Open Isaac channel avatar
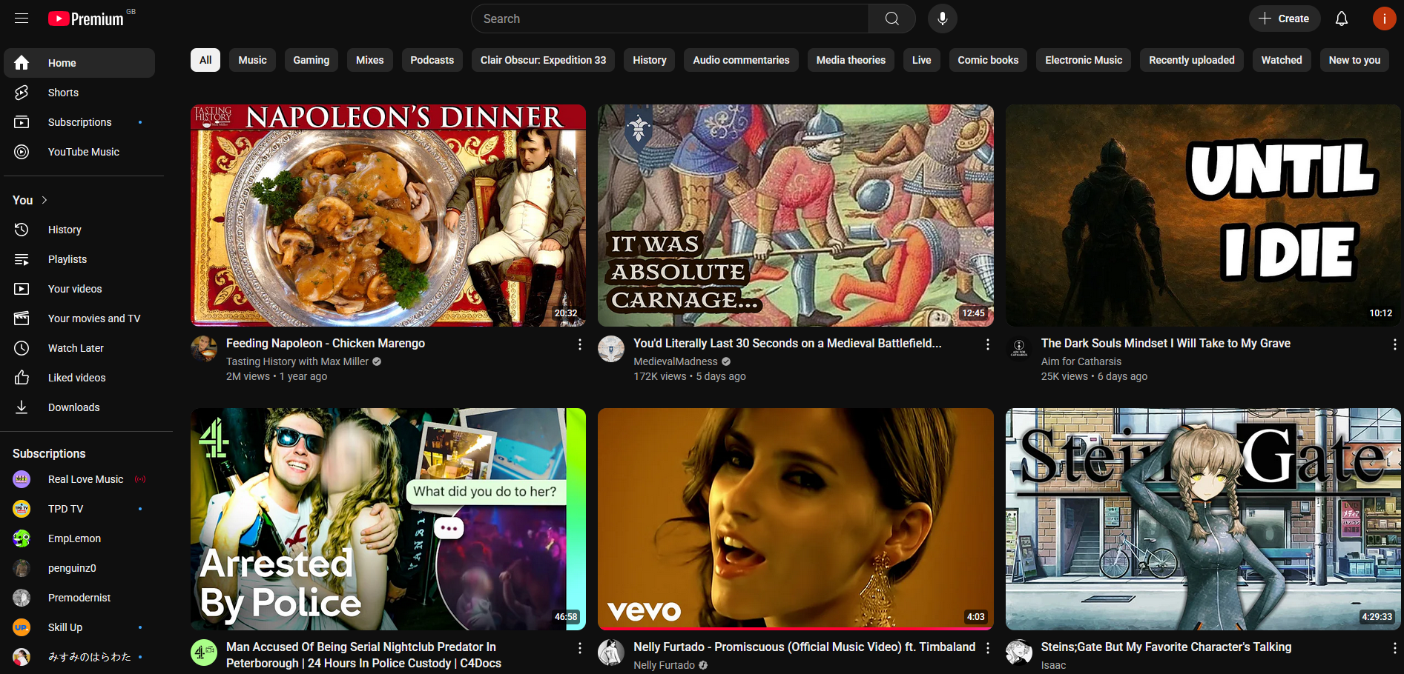Image resolution: width=1404 pixels, height=674 pixels. tap(1019, 653)
